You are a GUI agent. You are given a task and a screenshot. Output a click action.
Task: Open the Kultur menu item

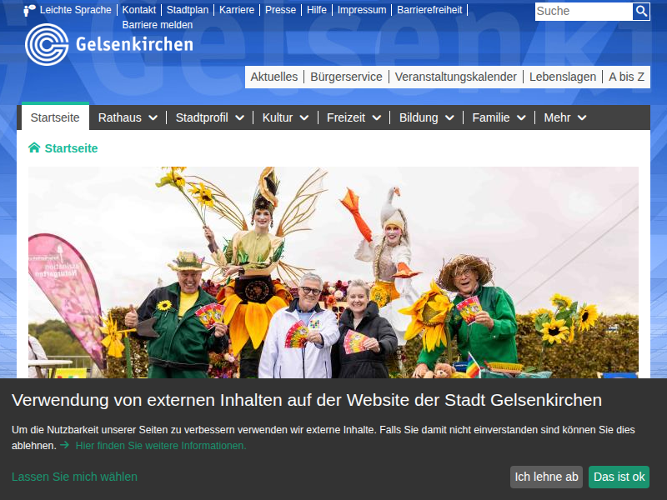tap(278, 117)
